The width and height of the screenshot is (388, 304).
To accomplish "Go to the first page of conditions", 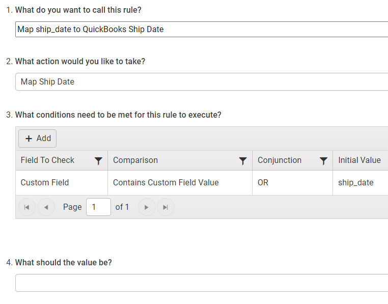I will coord(26,207).
